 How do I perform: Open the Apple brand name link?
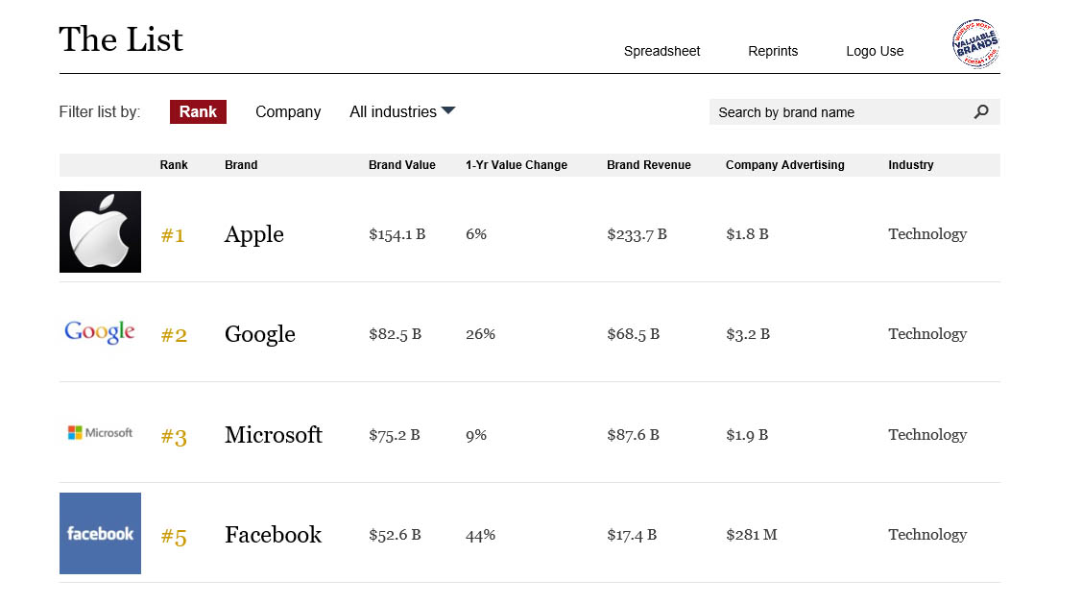253,234
